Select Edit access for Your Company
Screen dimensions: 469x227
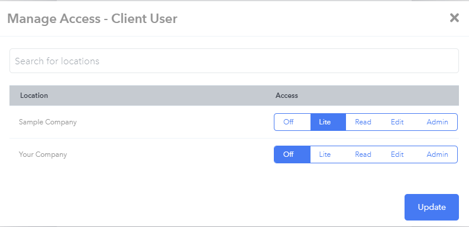click(397, 154)
